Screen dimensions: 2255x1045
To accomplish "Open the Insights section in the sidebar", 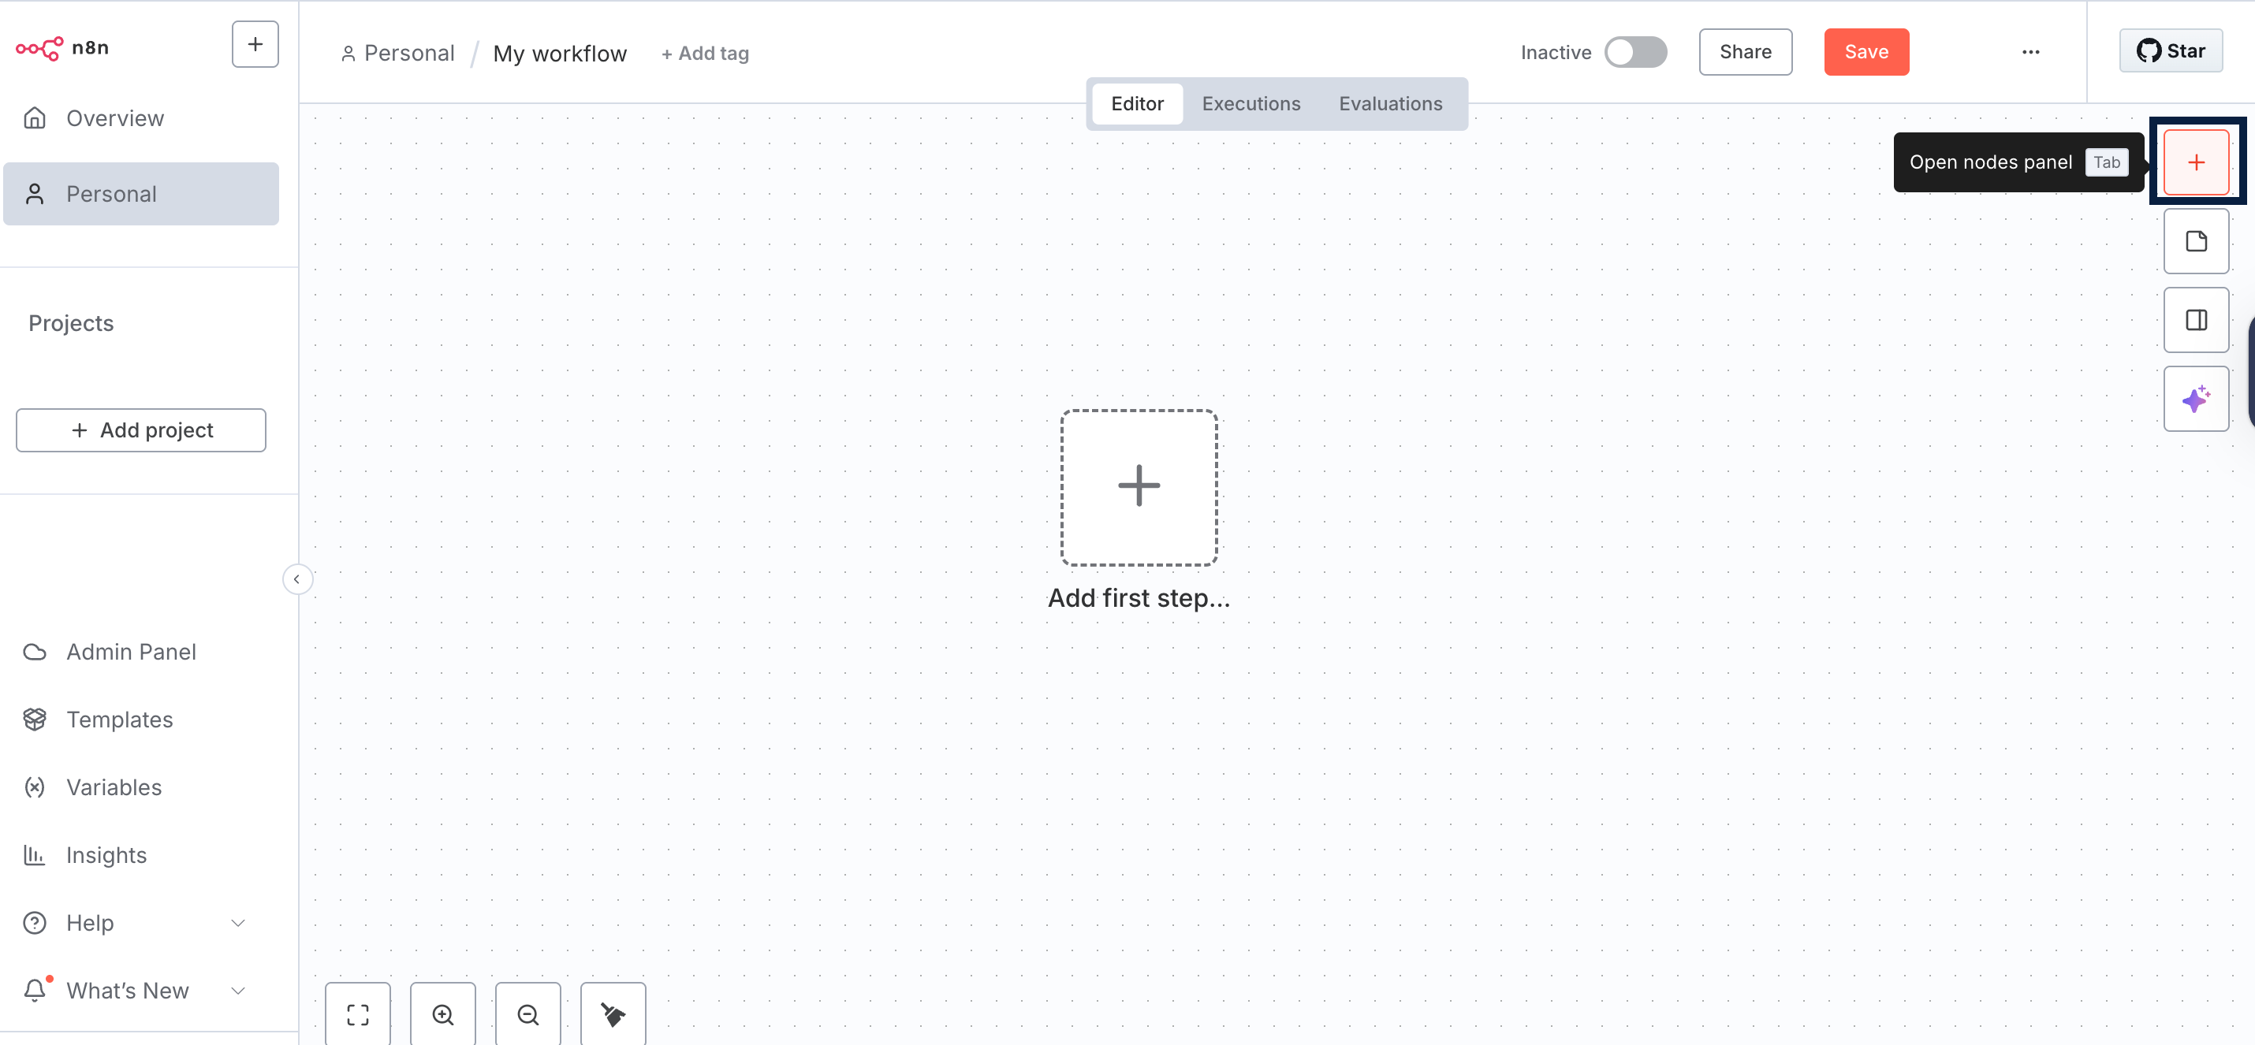I will (x=106, y=855).
